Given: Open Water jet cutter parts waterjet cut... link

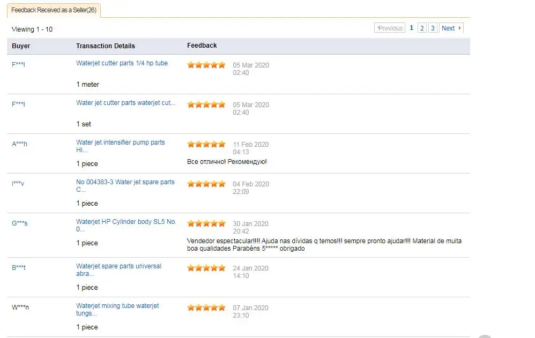Looking at the screenshot, I should [125, 103].
